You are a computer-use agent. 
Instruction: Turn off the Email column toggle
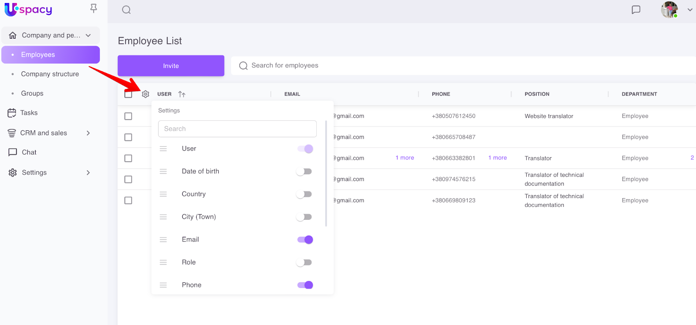[x=305, y=240]
